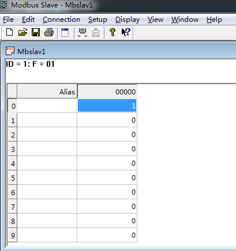The image size is (236, 251).
Task: Click the alias cell in row 5
Action: coord(47,177)
